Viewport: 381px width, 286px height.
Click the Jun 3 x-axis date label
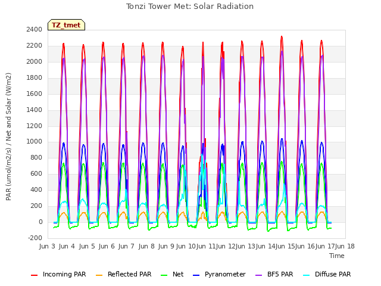pyautogui.click(x=47, y=246)
